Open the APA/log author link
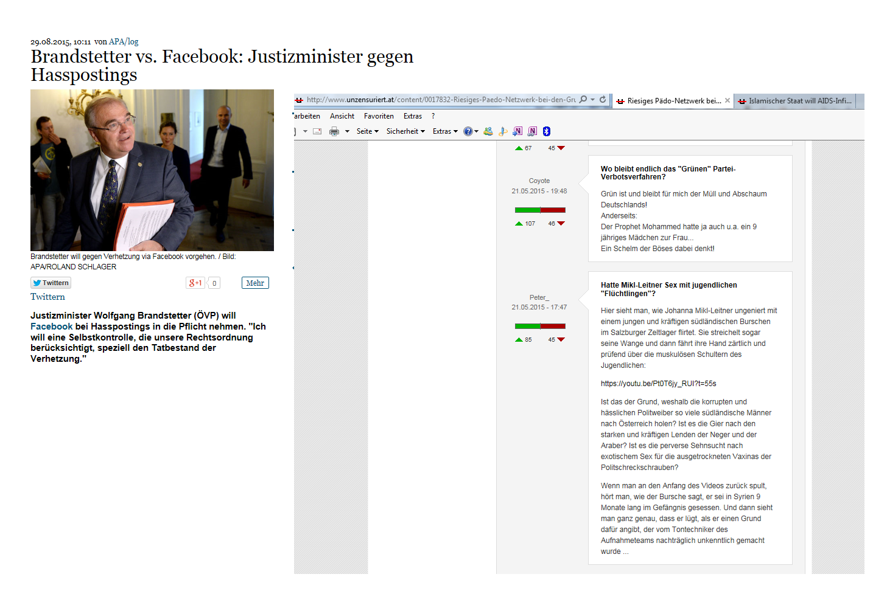The width and height of the screenshot is (873, 605). (124, 42)
